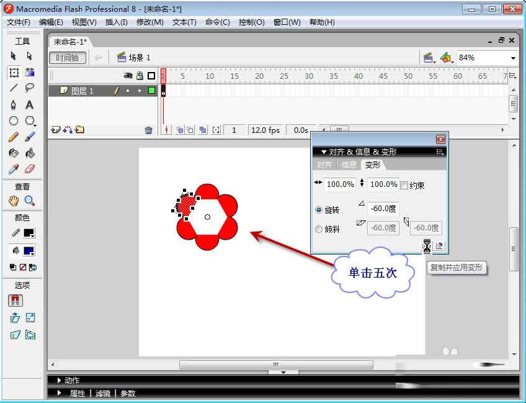The width and height of the screenshot is (526, 403).
Task: Select the Brush tool
Action: pos(30,137)
